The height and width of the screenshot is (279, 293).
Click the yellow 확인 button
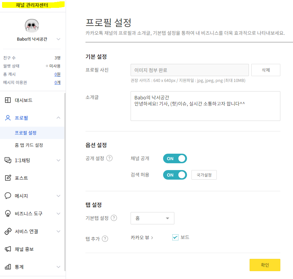click(x=265, y=265)
